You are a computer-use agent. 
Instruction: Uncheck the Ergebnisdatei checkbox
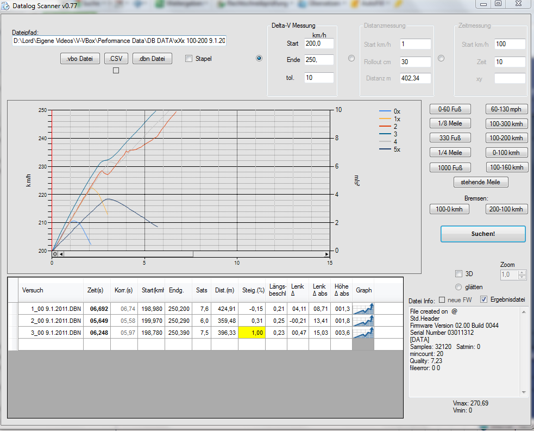tap(485, 300)
